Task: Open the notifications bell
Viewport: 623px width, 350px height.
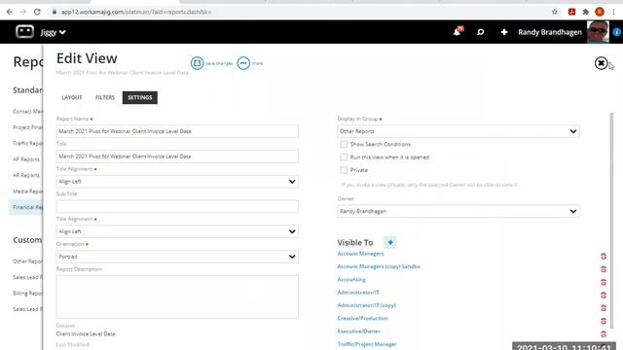Action: tap(458, 32)
